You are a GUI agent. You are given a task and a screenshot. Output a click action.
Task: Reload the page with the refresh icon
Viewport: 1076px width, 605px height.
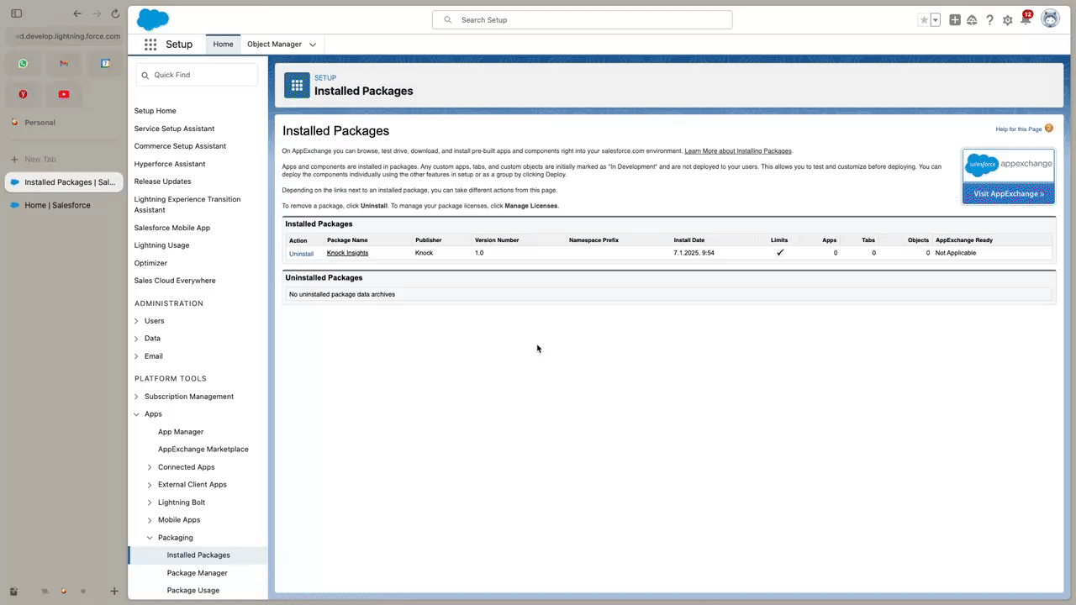[115, 14]
